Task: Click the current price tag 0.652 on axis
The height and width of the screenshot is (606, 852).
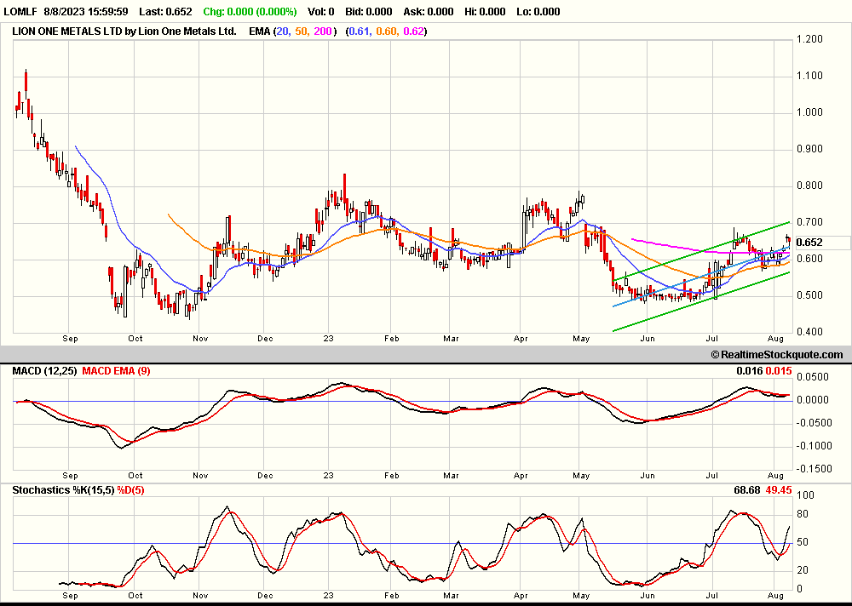Action: (x=809, y=243)
